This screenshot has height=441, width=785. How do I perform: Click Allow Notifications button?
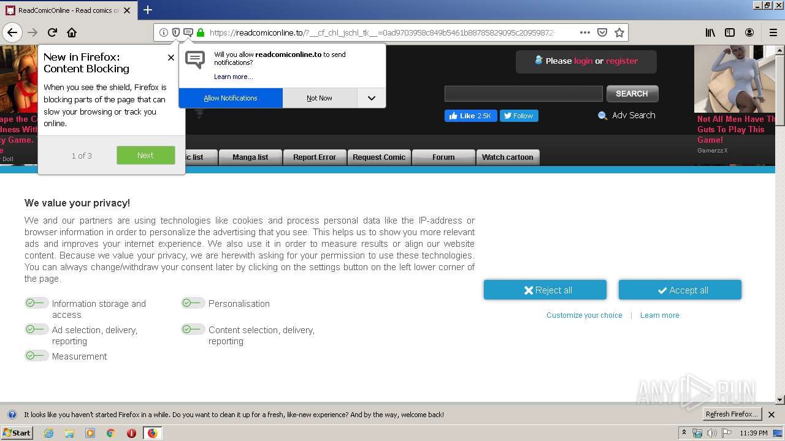point(231,98)
